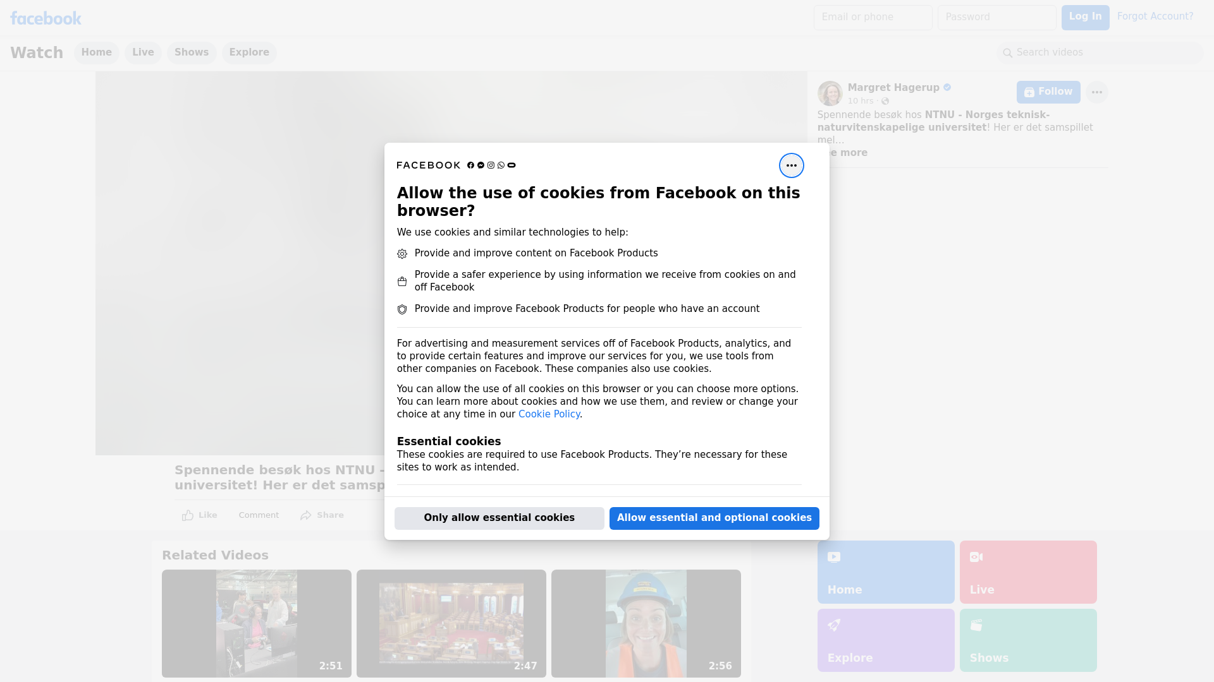1214x682 pixels.
Task: Open Forgot Account link
Action: click(x=1155, y=16)
